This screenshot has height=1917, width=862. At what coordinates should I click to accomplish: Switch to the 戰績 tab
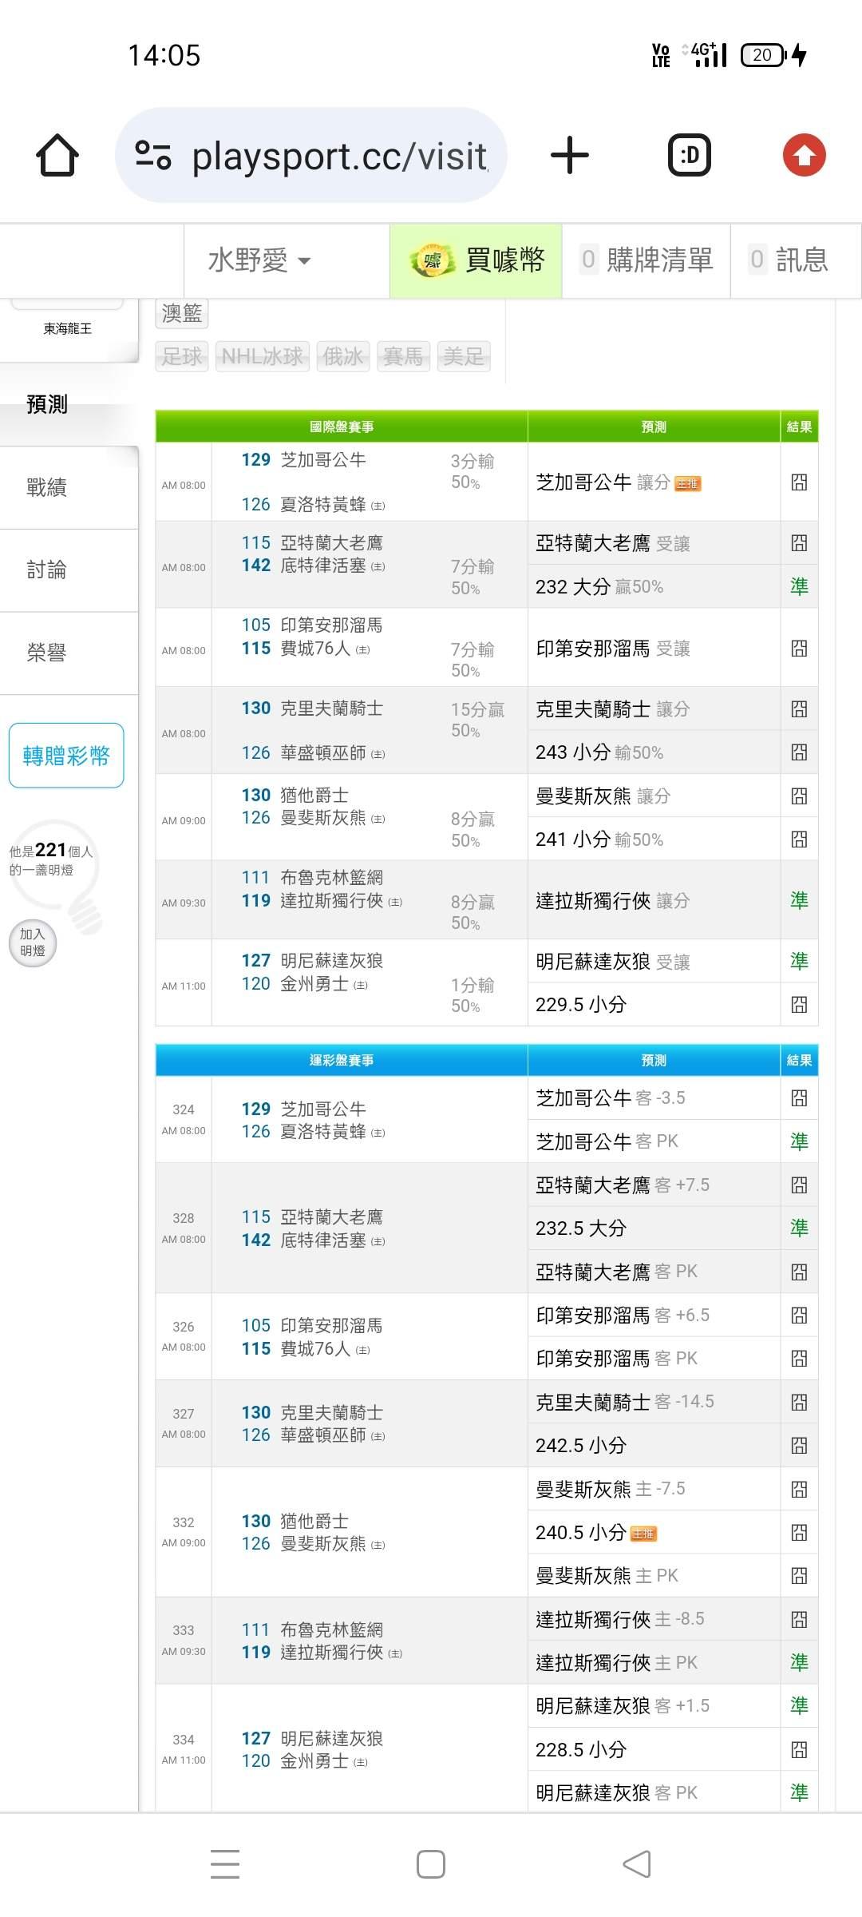[47, 487]
